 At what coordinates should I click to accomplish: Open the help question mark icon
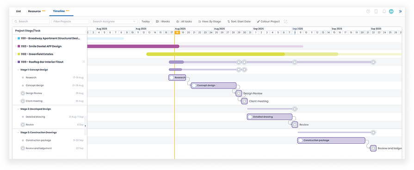368,12
